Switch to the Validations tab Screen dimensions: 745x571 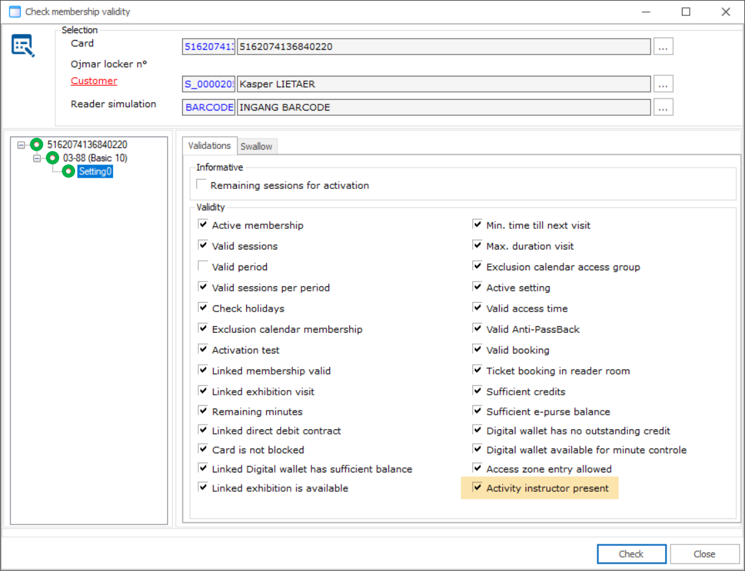(x=210, y=146)
